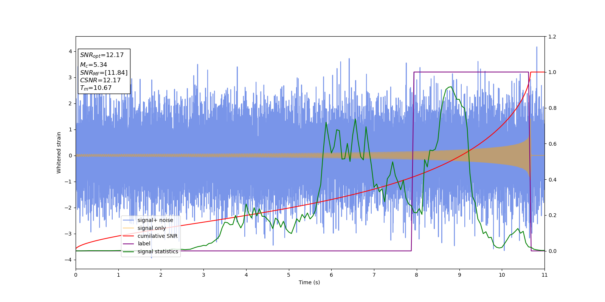Viewport: 605px width, 302px height.
Task: Click the x-axis tick label 11
Action: pyautogui.click(x=544, y=275)
